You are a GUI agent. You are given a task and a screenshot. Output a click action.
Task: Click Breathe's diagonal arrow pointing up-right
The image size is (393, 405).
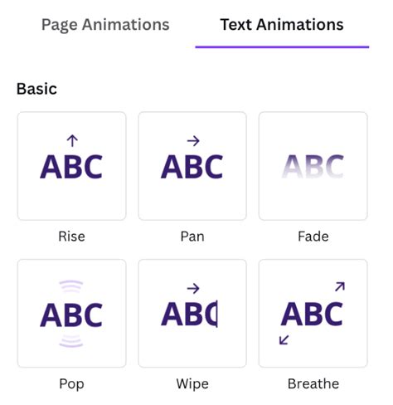pyautogui.click(x=340, y=286)
